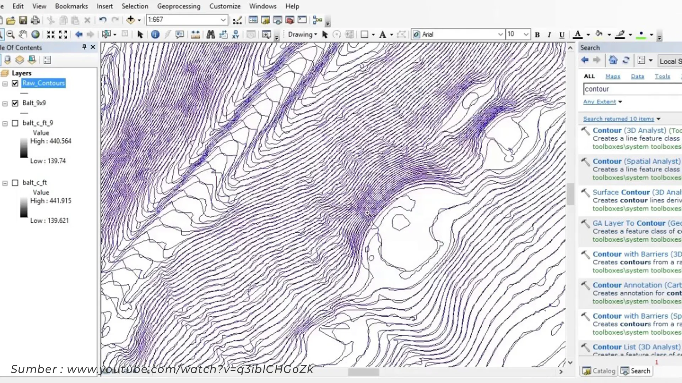
Task: Choose the New Text tool
Action: (x=383, y=34)
